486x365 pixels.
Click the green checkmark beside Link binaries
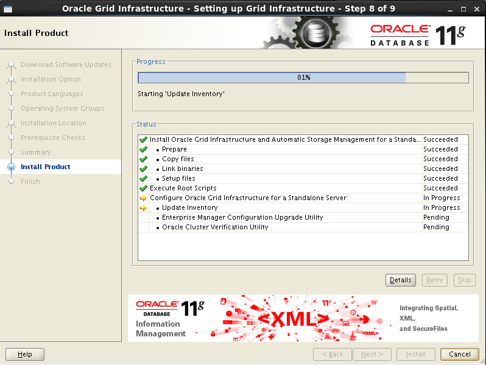(x=143, y=169)
